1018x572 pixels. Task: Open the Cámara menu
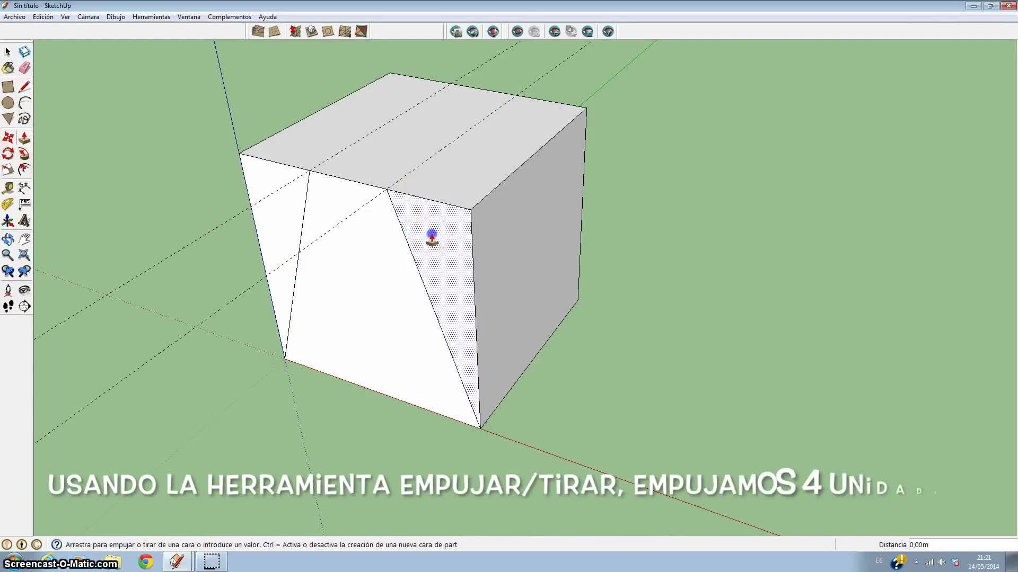[x=88, y=17]
